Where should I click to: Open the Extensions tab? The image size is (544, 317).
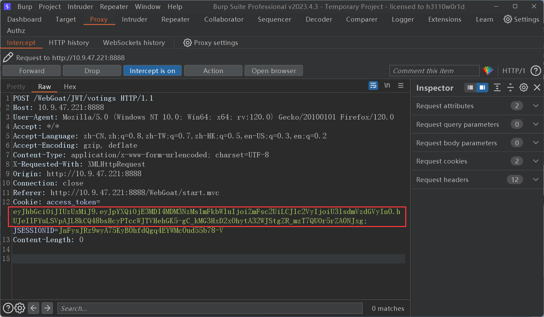tap(445, 19)
